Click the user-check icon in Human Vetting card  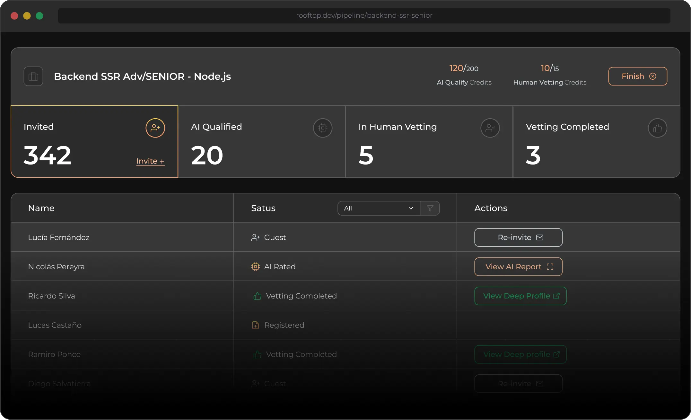tap(490, 128)
